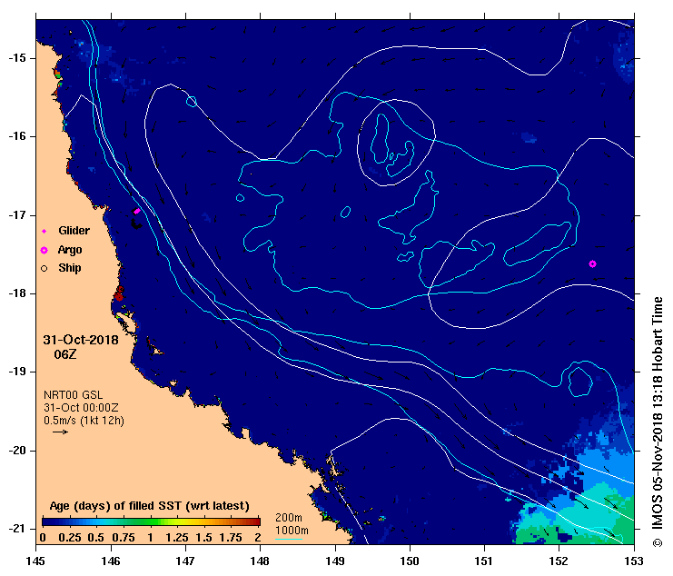Click the 'Argo' legend label

coord(70,250)
